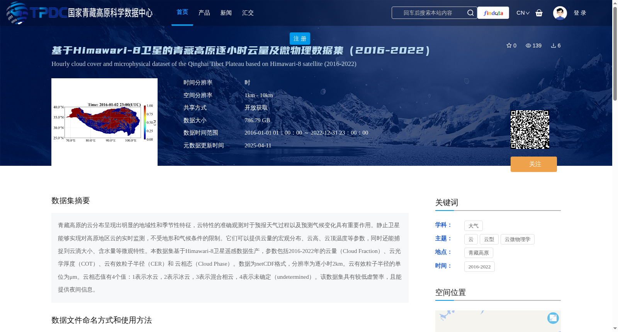Select the 青藏高原 location tag
Viewport: 618px width, 332px height.
point(479,253)
